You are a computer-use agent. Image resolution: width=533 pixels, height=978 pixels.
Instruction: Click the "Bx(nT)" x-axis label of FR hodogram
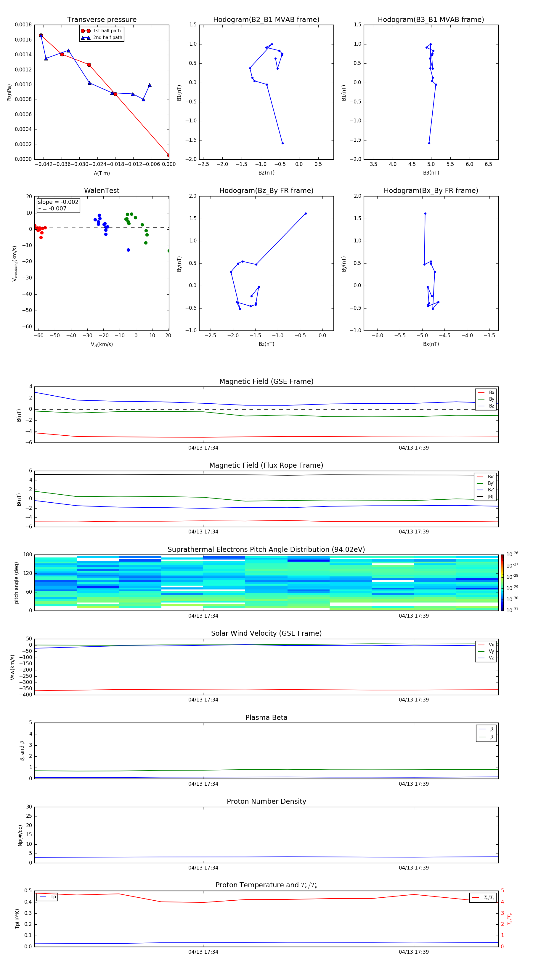tap(431, 344)
